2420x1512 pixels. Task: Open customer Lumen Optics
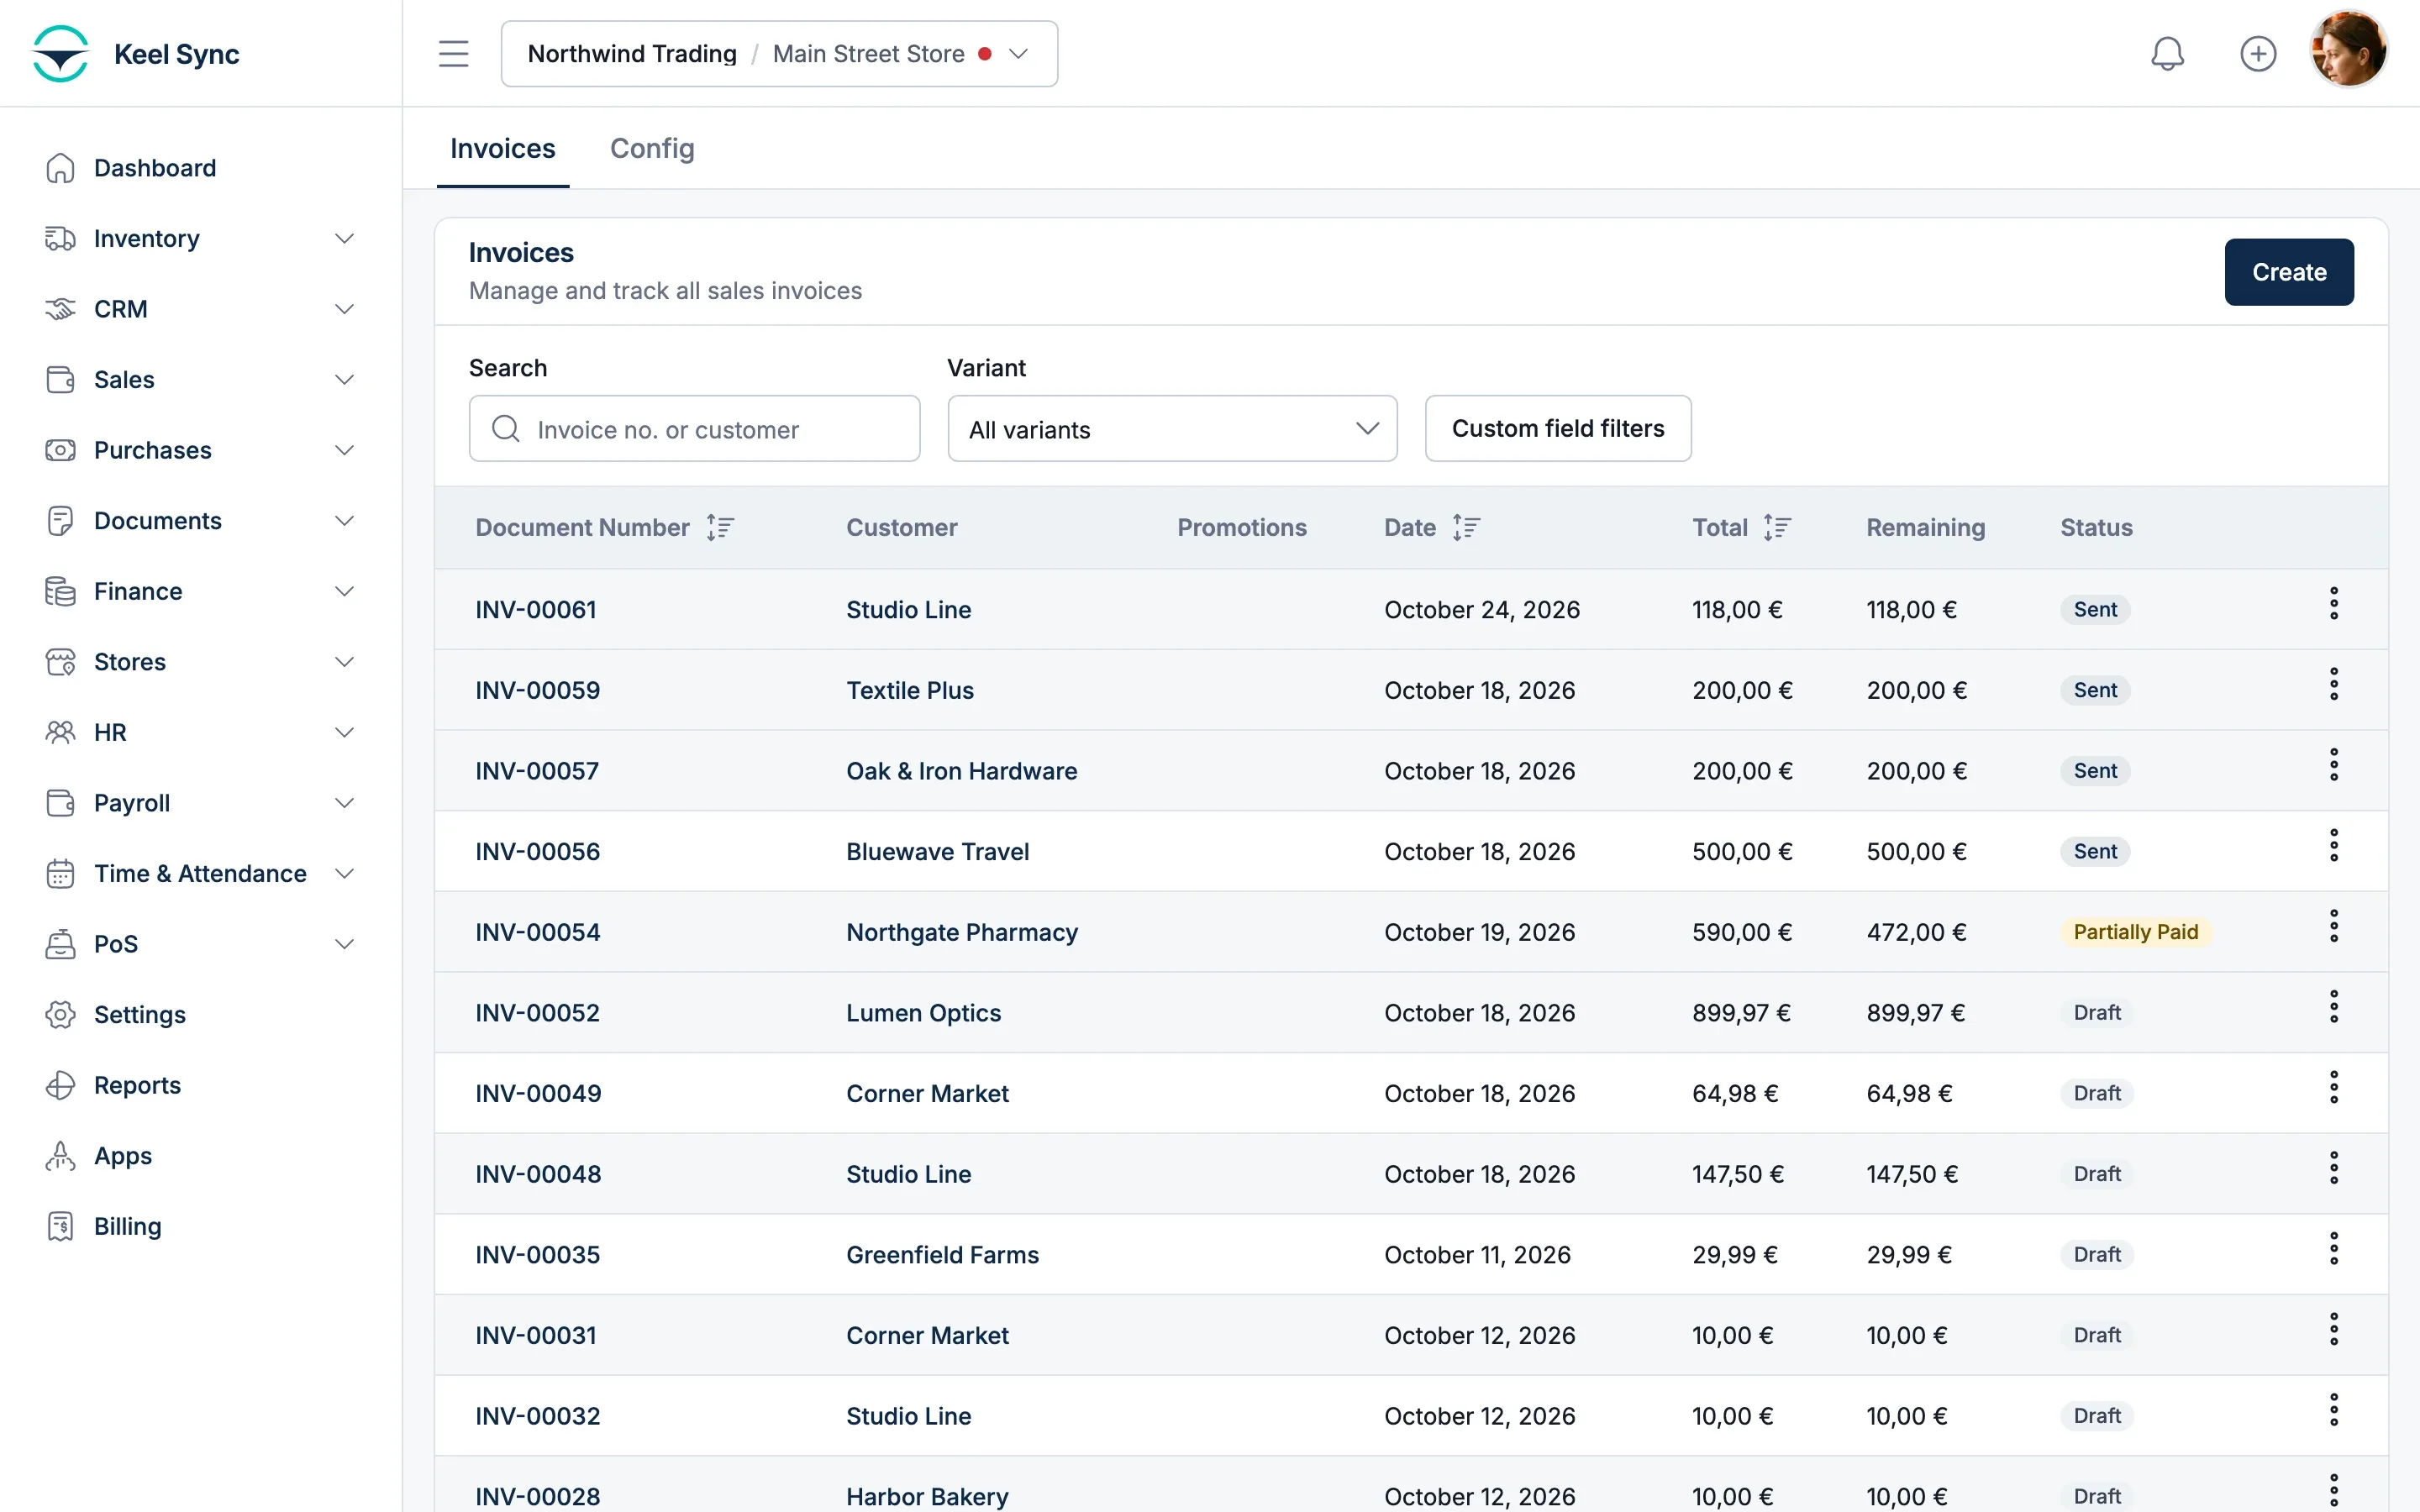(x=923, y=1013)
